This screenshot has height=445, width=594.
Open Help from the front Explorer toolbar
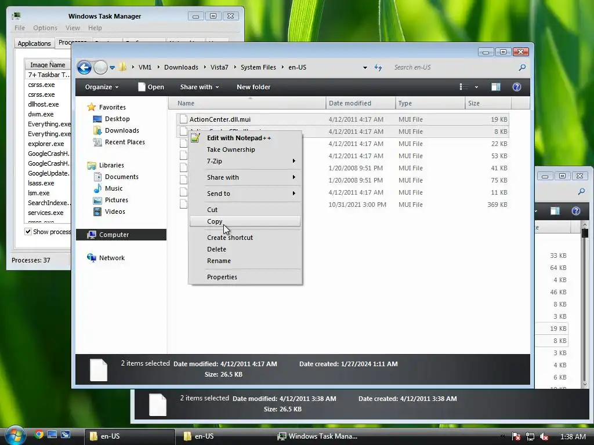coord(516,87)
